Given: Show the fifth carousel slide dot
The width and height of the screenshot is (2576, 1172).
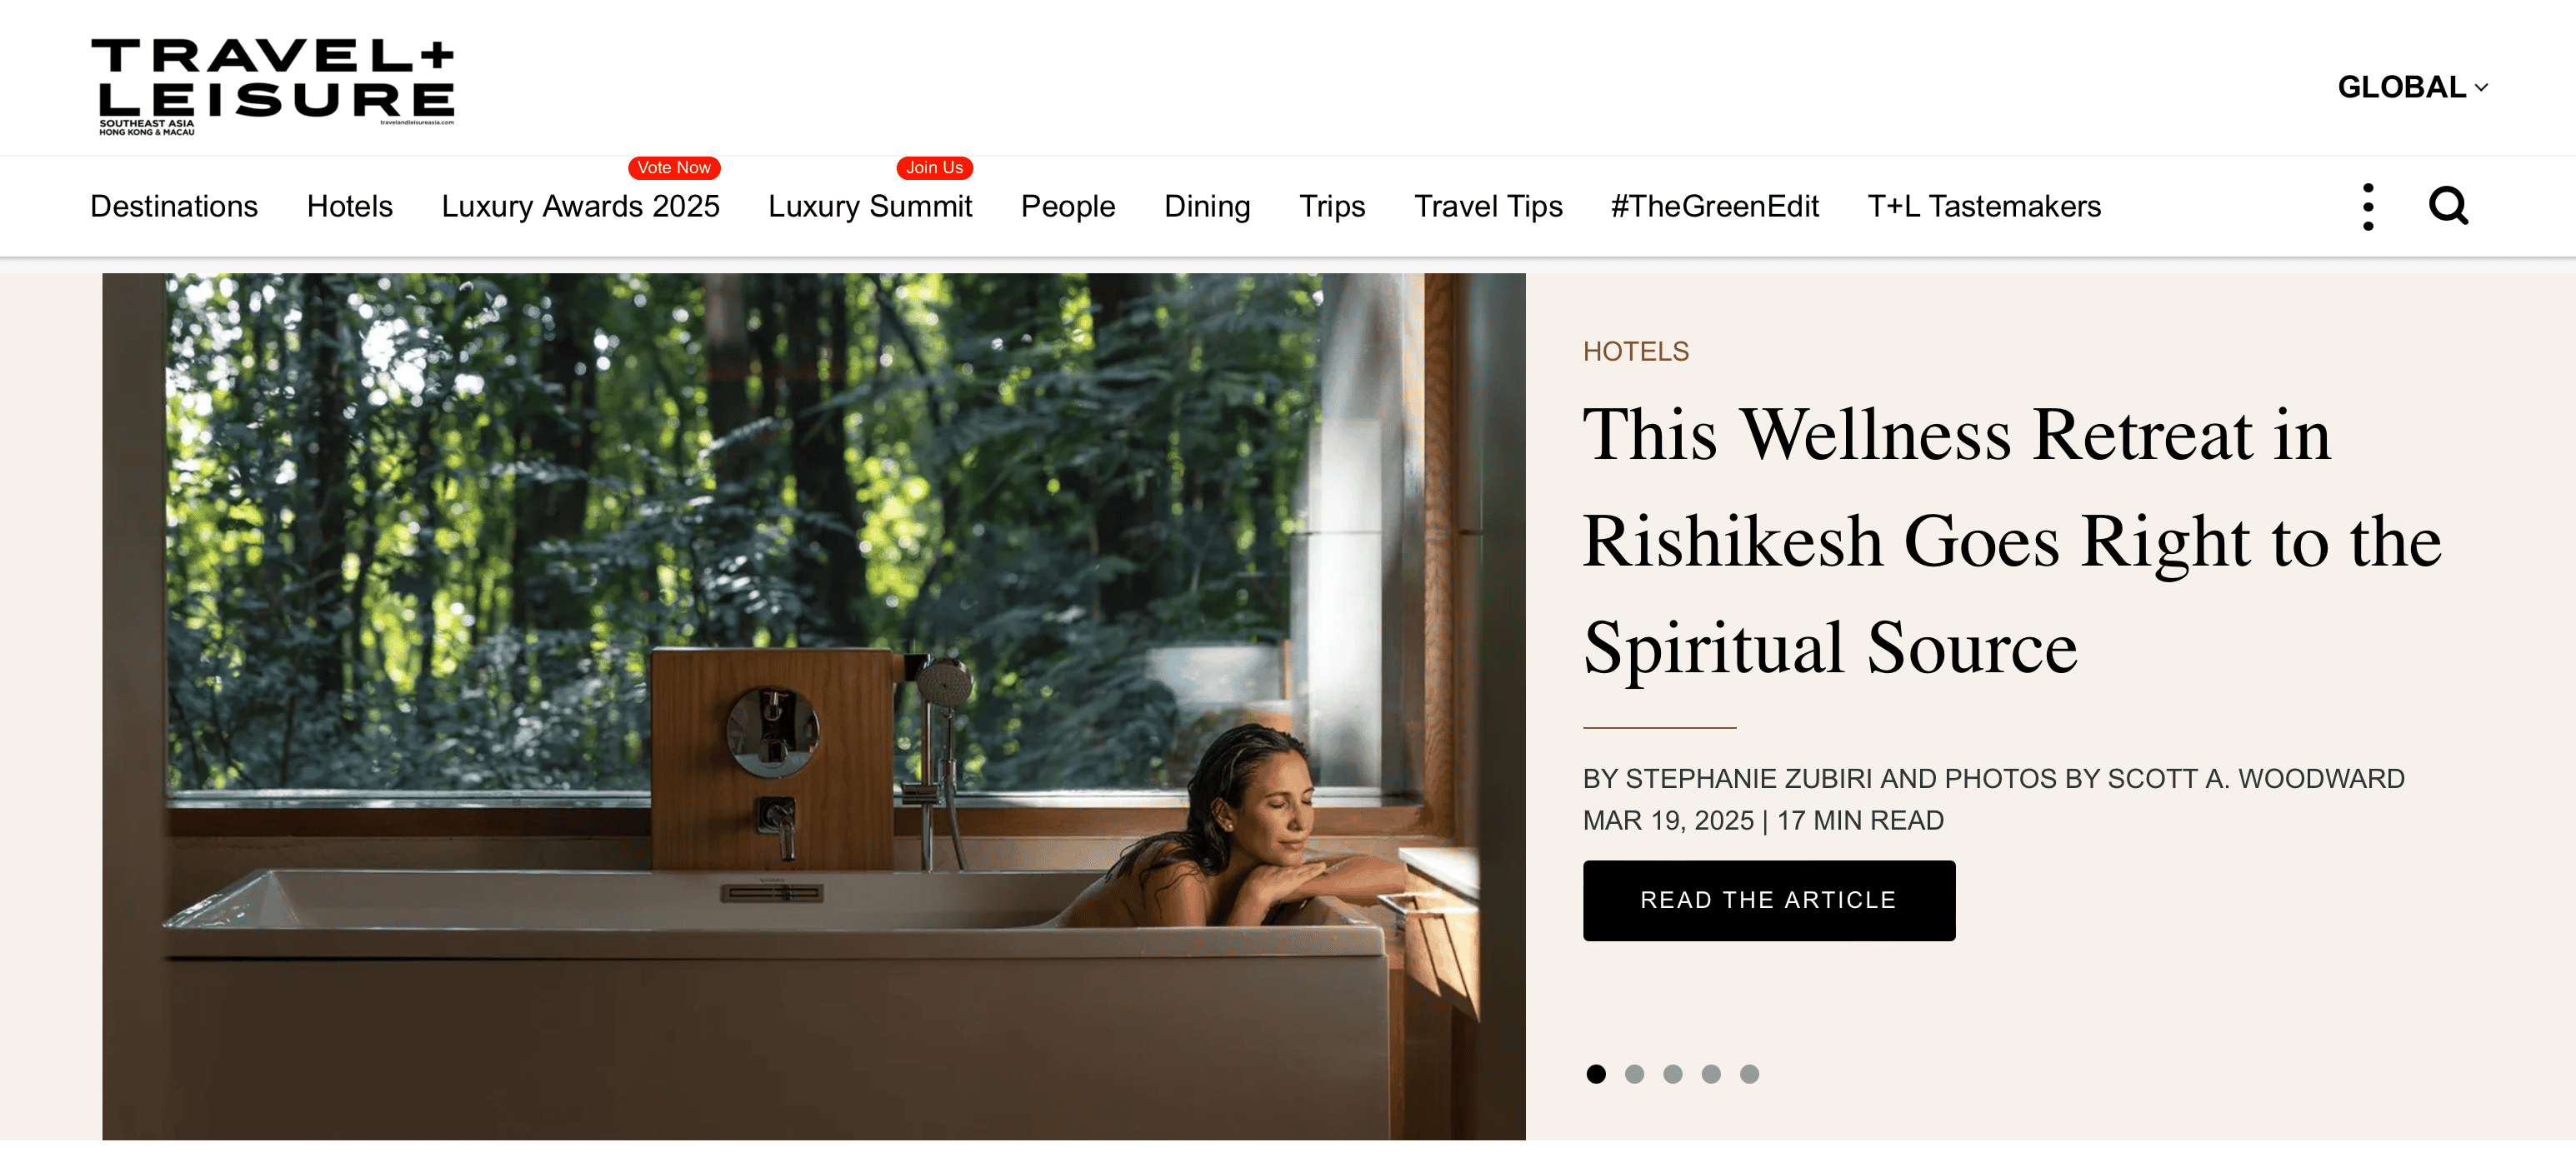Looking at the screenshot, I should click(x=1749, y=1074).
